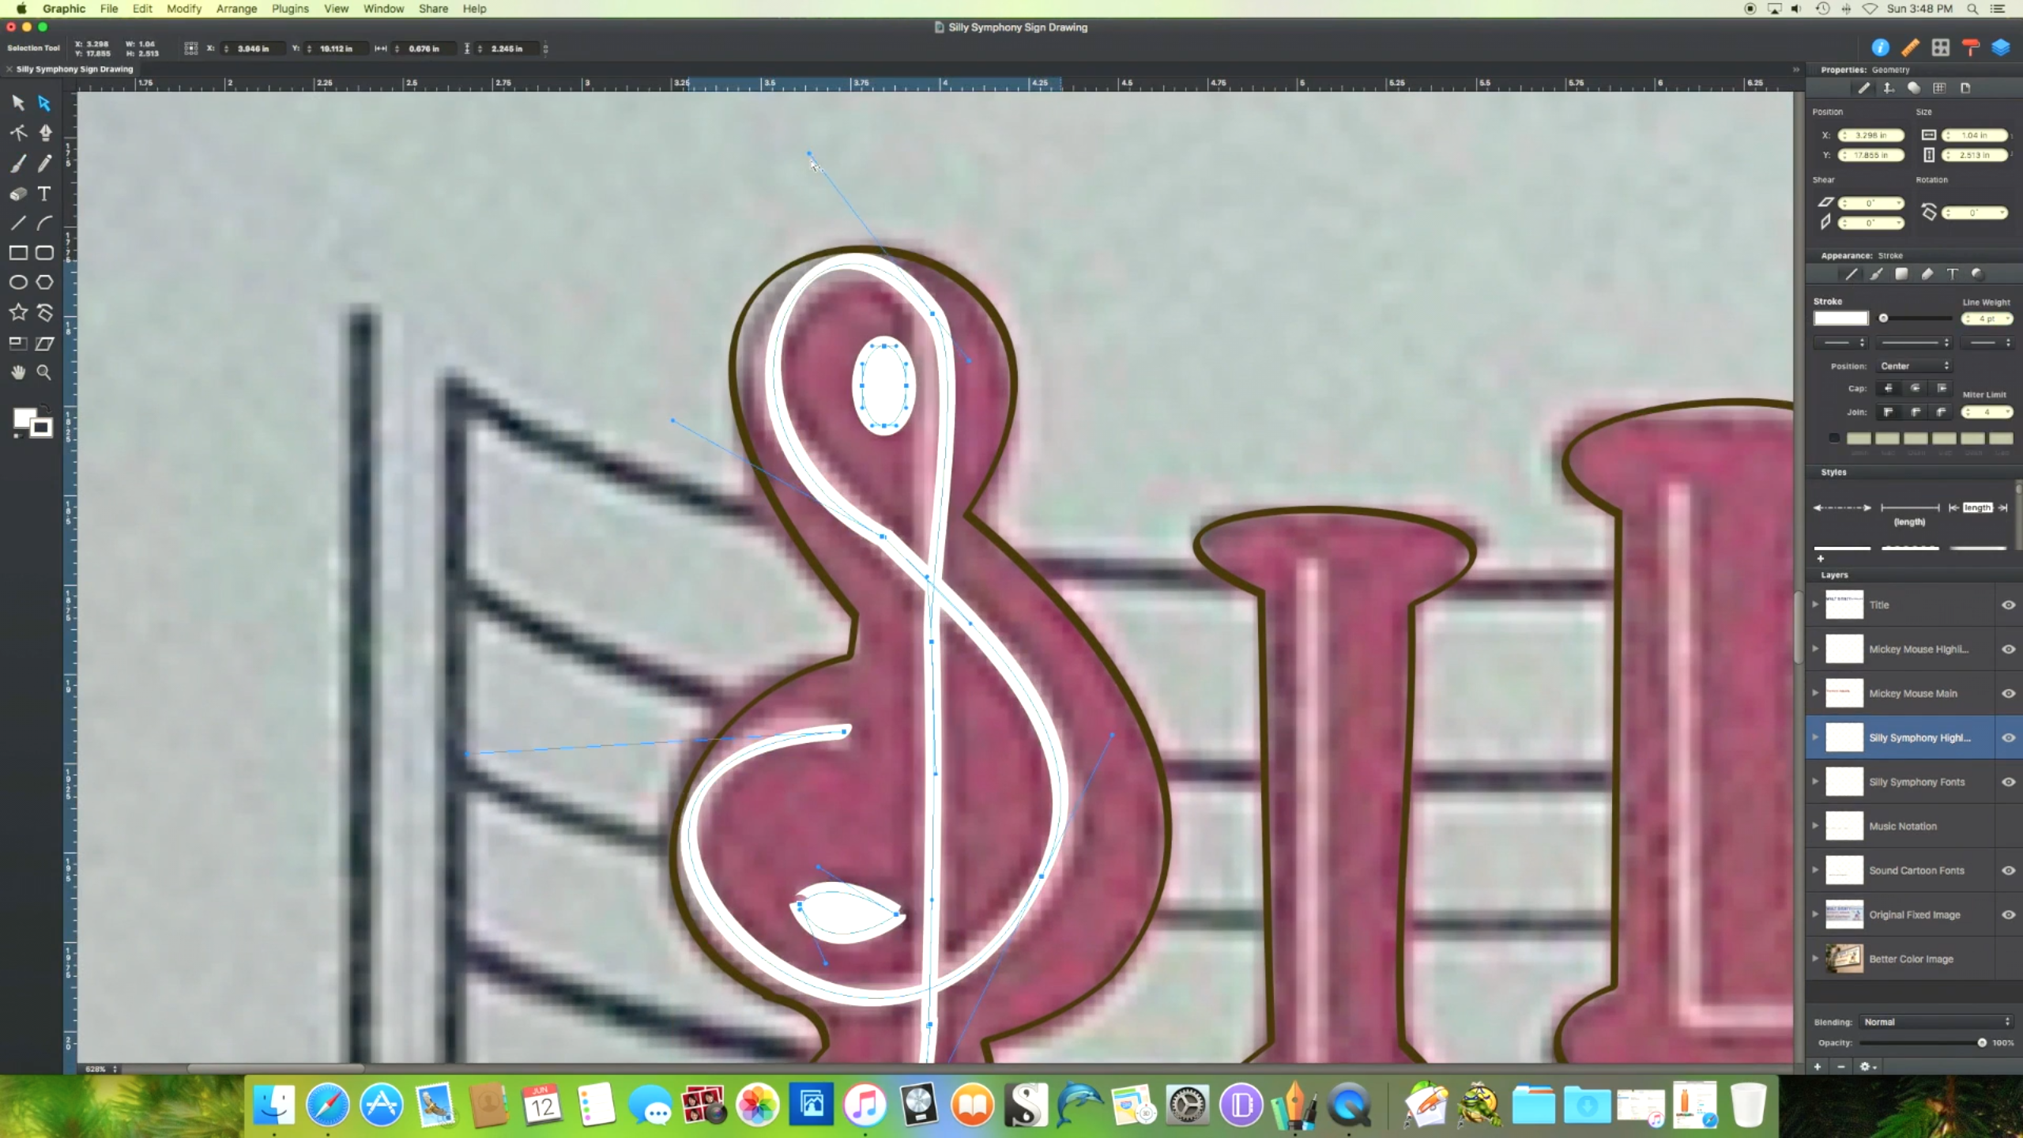Open the stroke Position dropdown
The width and height of the screenshot is (2023, 1138).
[x=1914, y=366]
